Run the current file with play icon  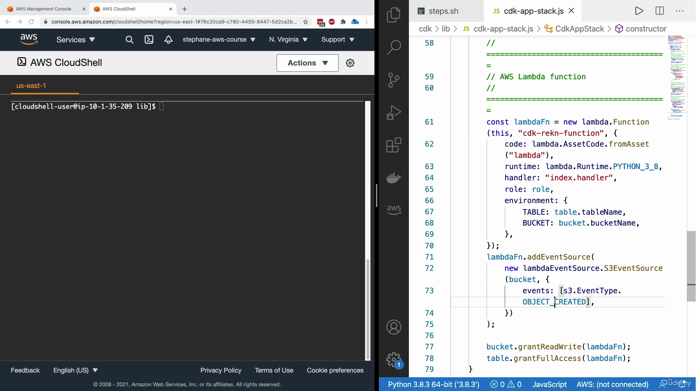tap(639, 11)
